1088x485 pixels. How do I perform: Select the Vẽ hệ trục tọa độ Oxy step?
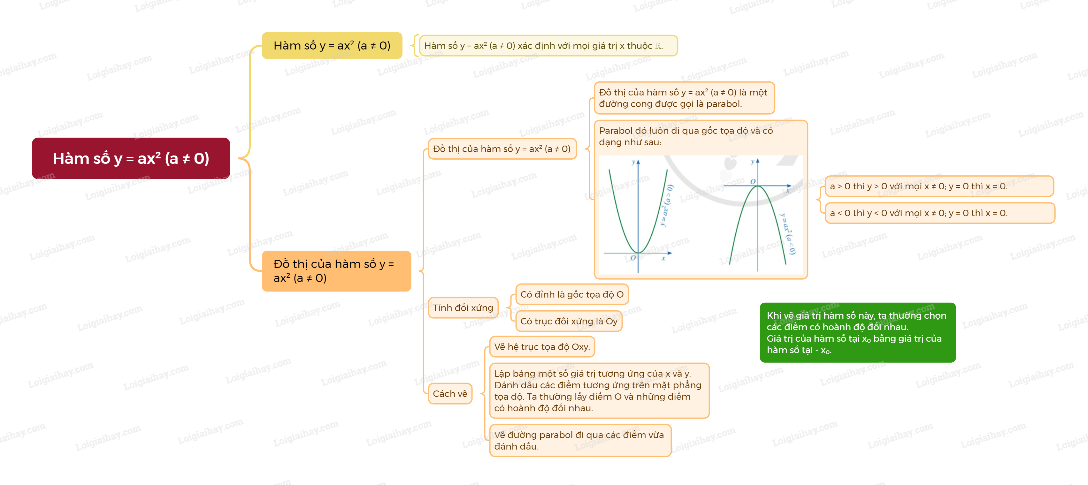(542, 346)
